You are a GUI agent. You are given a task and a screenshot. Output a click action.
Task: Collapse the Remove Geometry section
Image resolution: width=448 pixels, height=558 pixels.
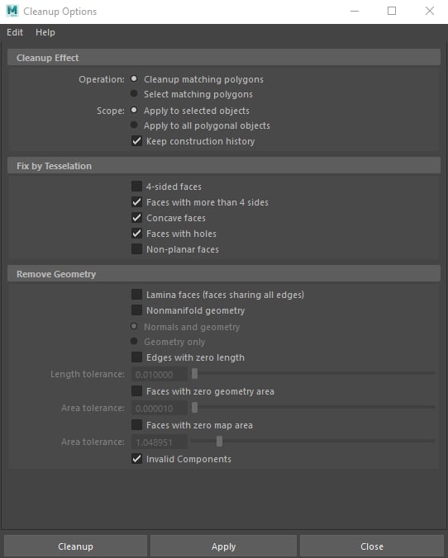(x=224, y=274)
